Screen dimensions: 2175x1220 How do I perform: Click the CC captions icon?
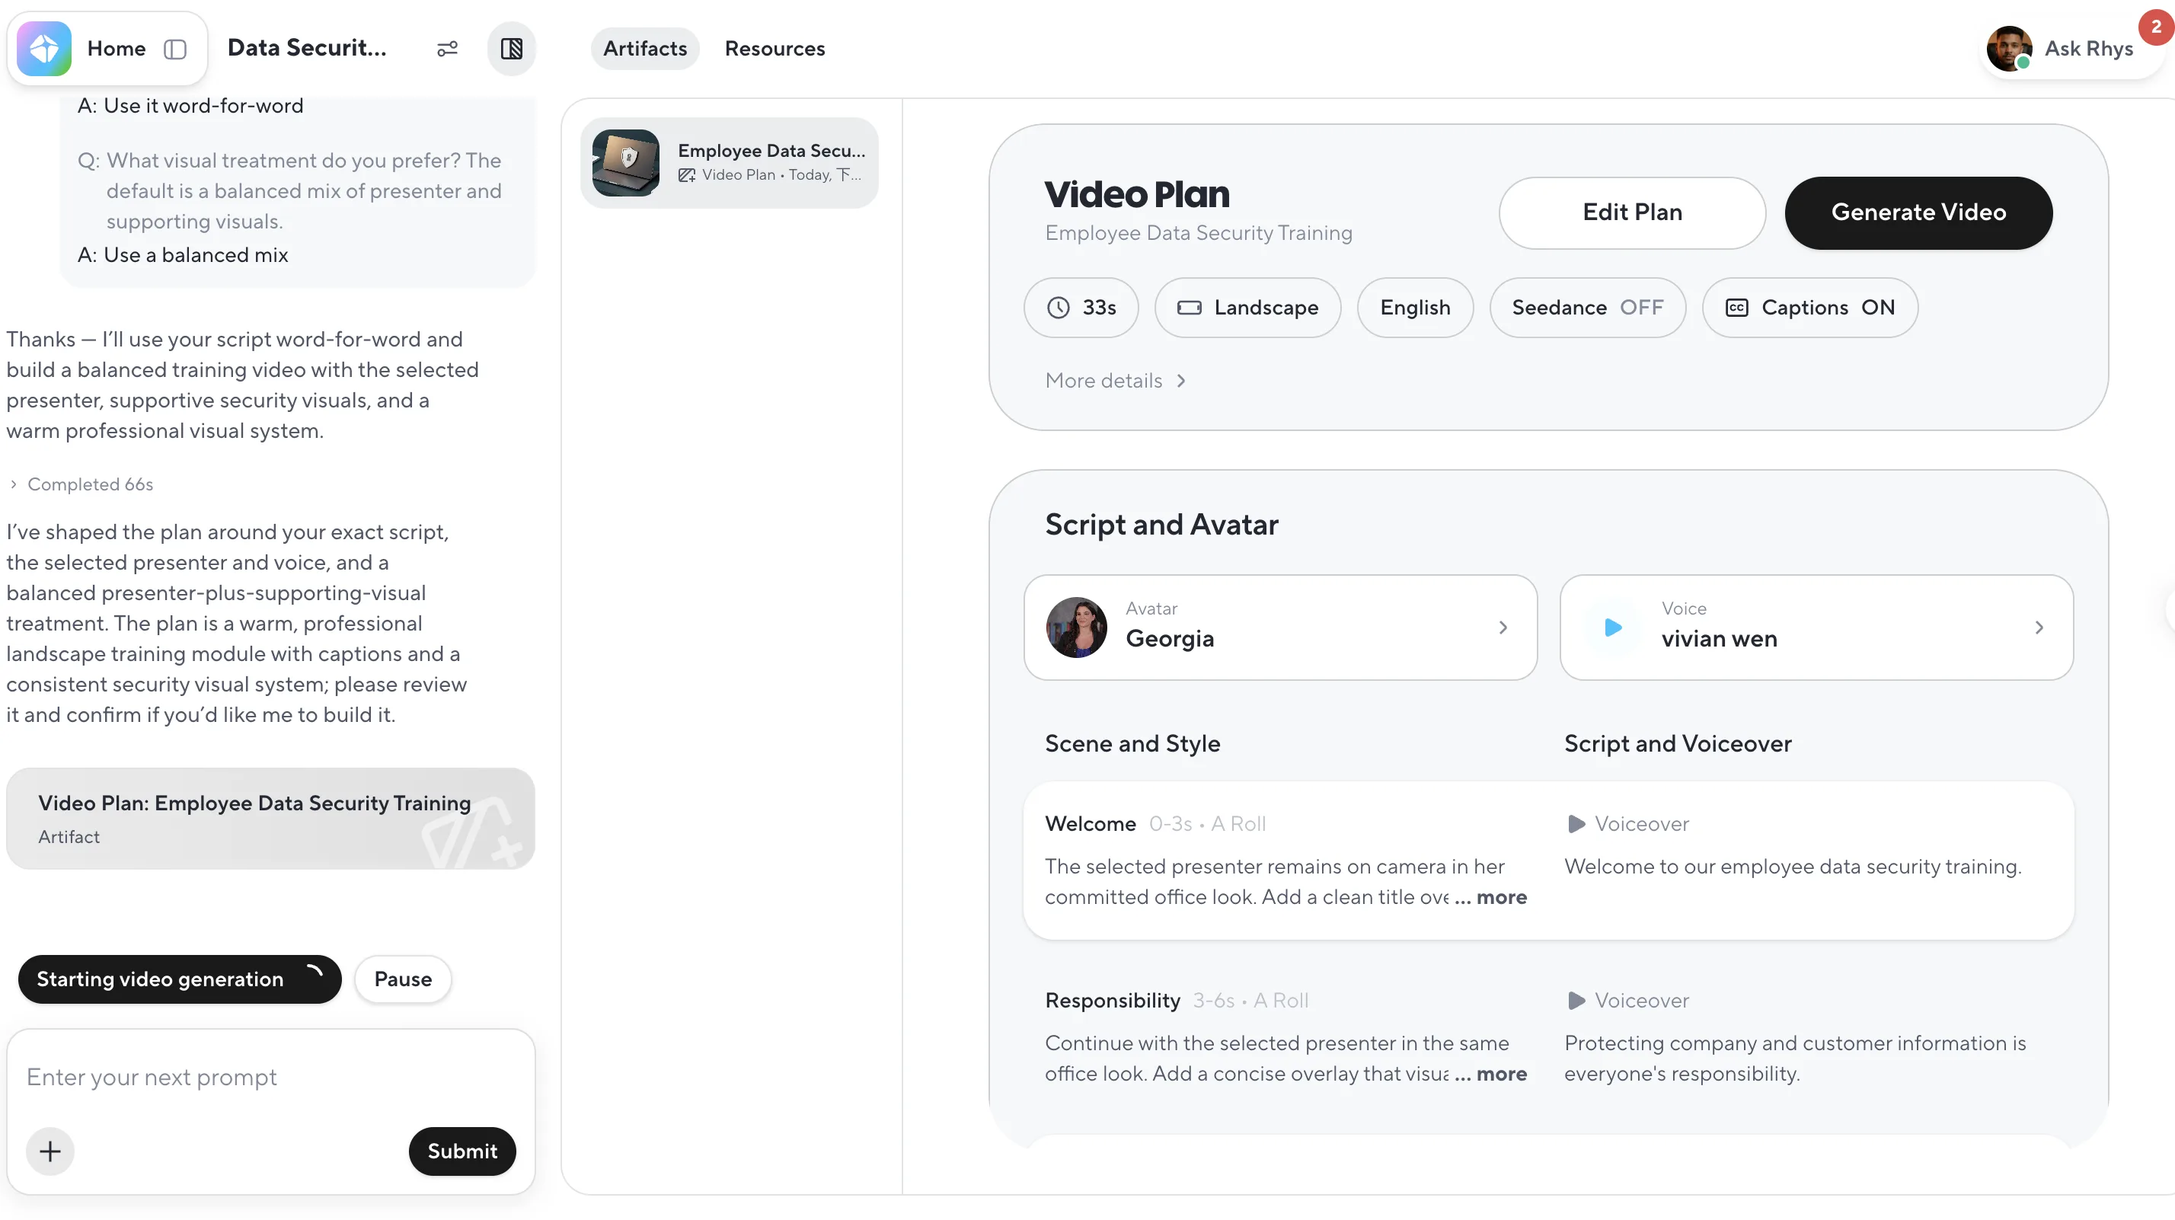pos(1737,308)
